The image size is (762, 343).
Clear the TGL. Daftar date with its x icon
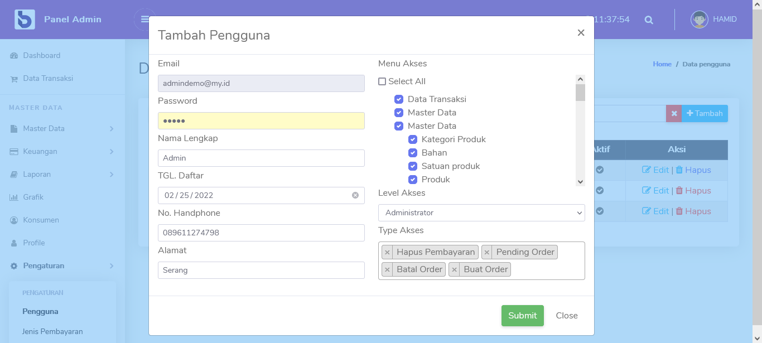[355, 195]
